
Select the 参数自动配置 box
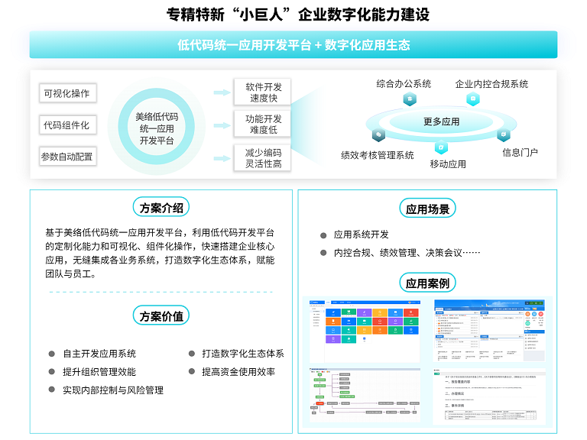point(67,157)
